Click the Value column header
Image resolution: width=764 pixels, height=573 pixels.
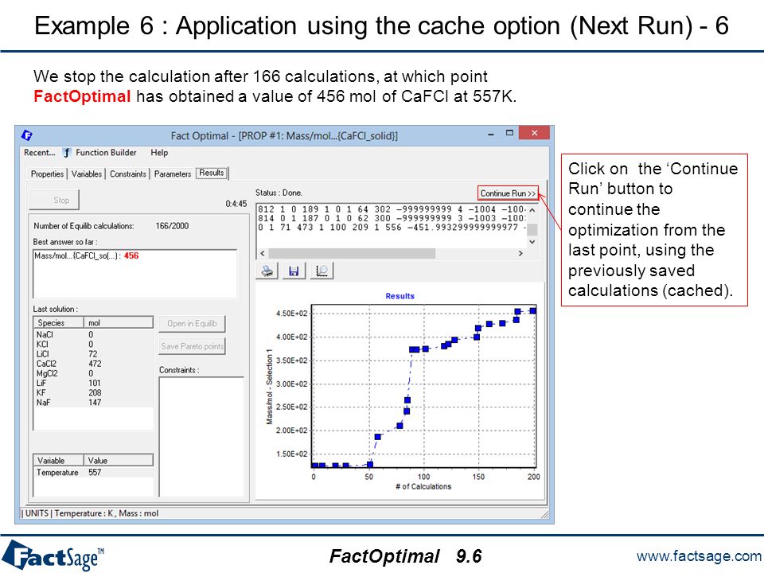119,461
